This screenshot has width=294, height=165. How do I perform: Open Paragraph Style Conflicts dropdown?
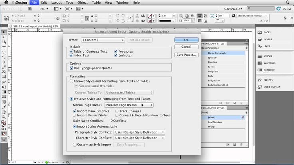(x=139, y=132)
